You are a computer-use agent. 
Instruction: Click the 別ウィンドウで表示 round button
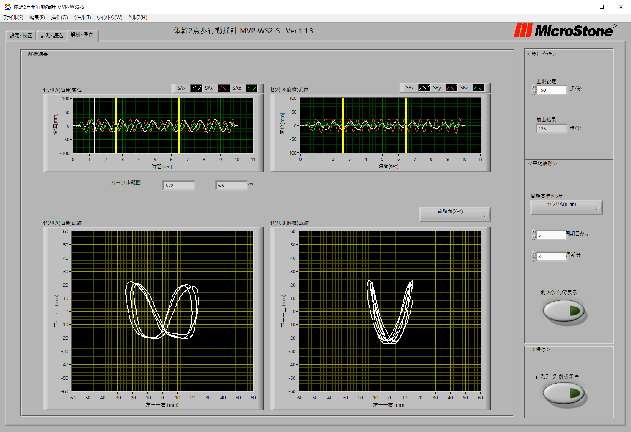[x=564, y=311]
